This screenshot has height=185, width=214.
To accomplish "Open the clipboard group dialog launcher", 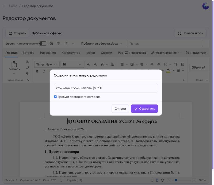I will point(28,80).
